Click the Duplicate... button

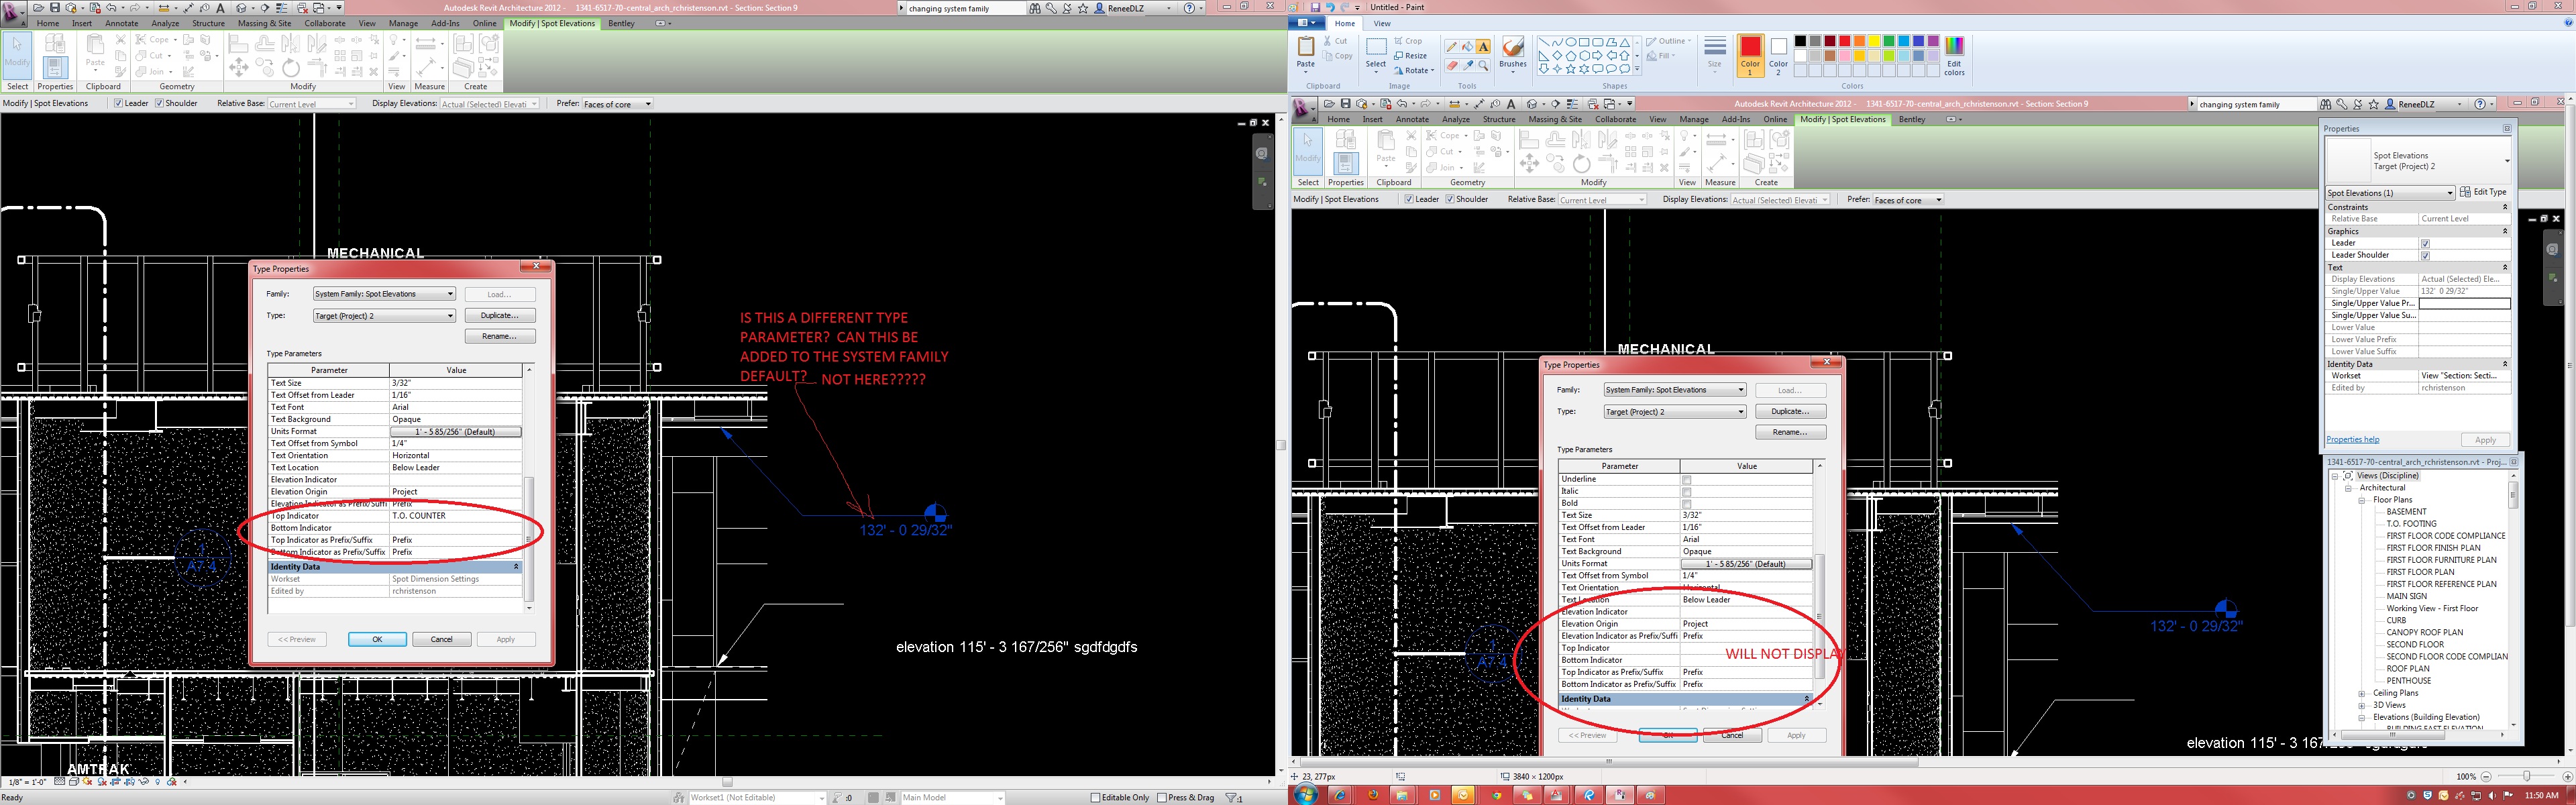point(499,315)
